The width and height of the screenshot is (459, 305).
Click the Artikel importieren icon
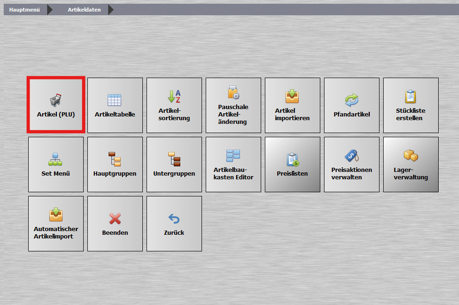(292, 105)
